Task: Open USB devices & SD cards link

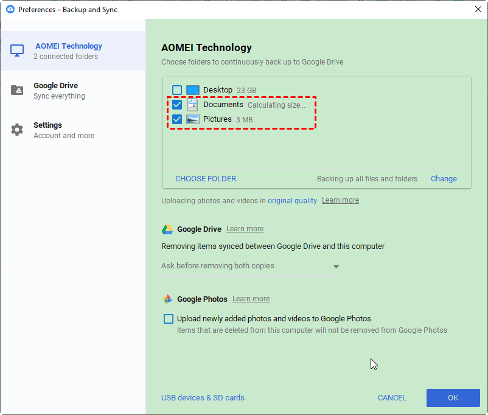Action: click(x=203, y=398)
